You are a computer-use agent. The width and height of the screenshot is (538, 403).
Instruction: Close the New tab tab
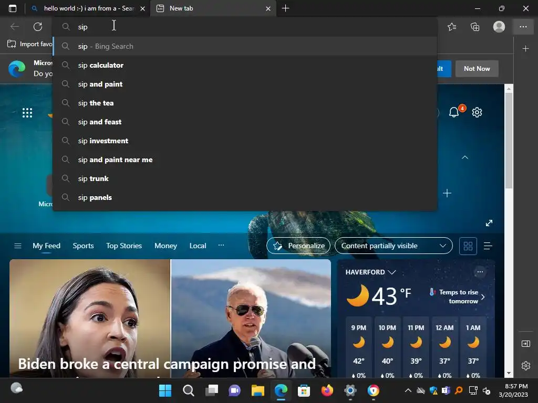point(268,8)
